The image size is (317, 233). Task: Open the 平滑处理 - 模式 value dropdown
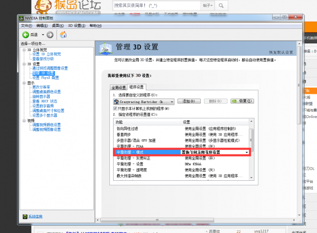247,152
